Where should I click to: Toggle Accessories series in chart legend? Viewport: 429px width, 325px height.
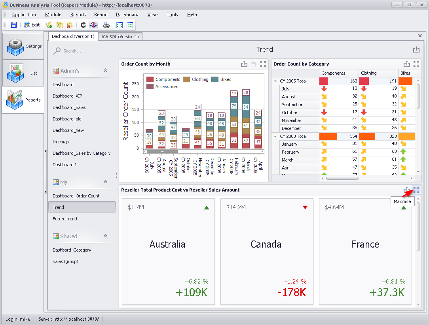click(x=163, y=86)
